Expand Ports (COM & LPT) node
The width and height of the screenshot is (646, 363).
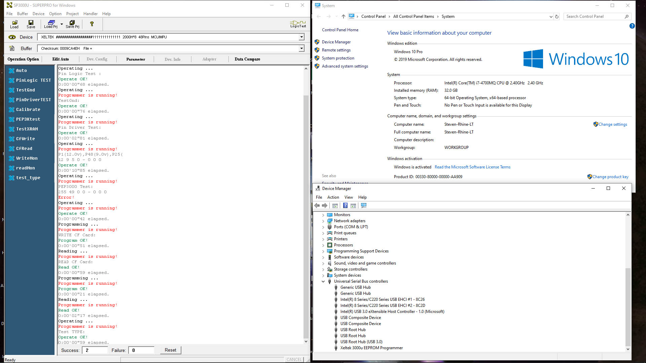[323, 227]
